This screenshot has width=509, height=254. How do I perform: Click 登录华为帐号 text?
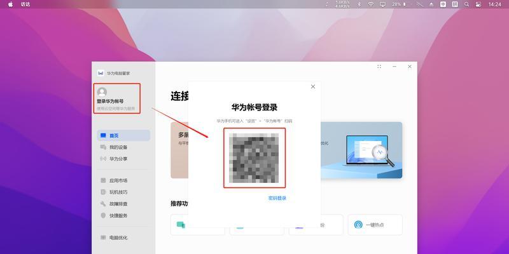[x=110, y=101]
